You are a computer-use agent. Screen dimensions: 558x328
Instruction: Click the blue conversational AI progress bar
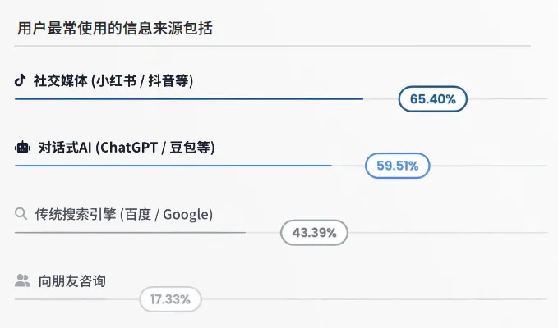click(173, 166)
